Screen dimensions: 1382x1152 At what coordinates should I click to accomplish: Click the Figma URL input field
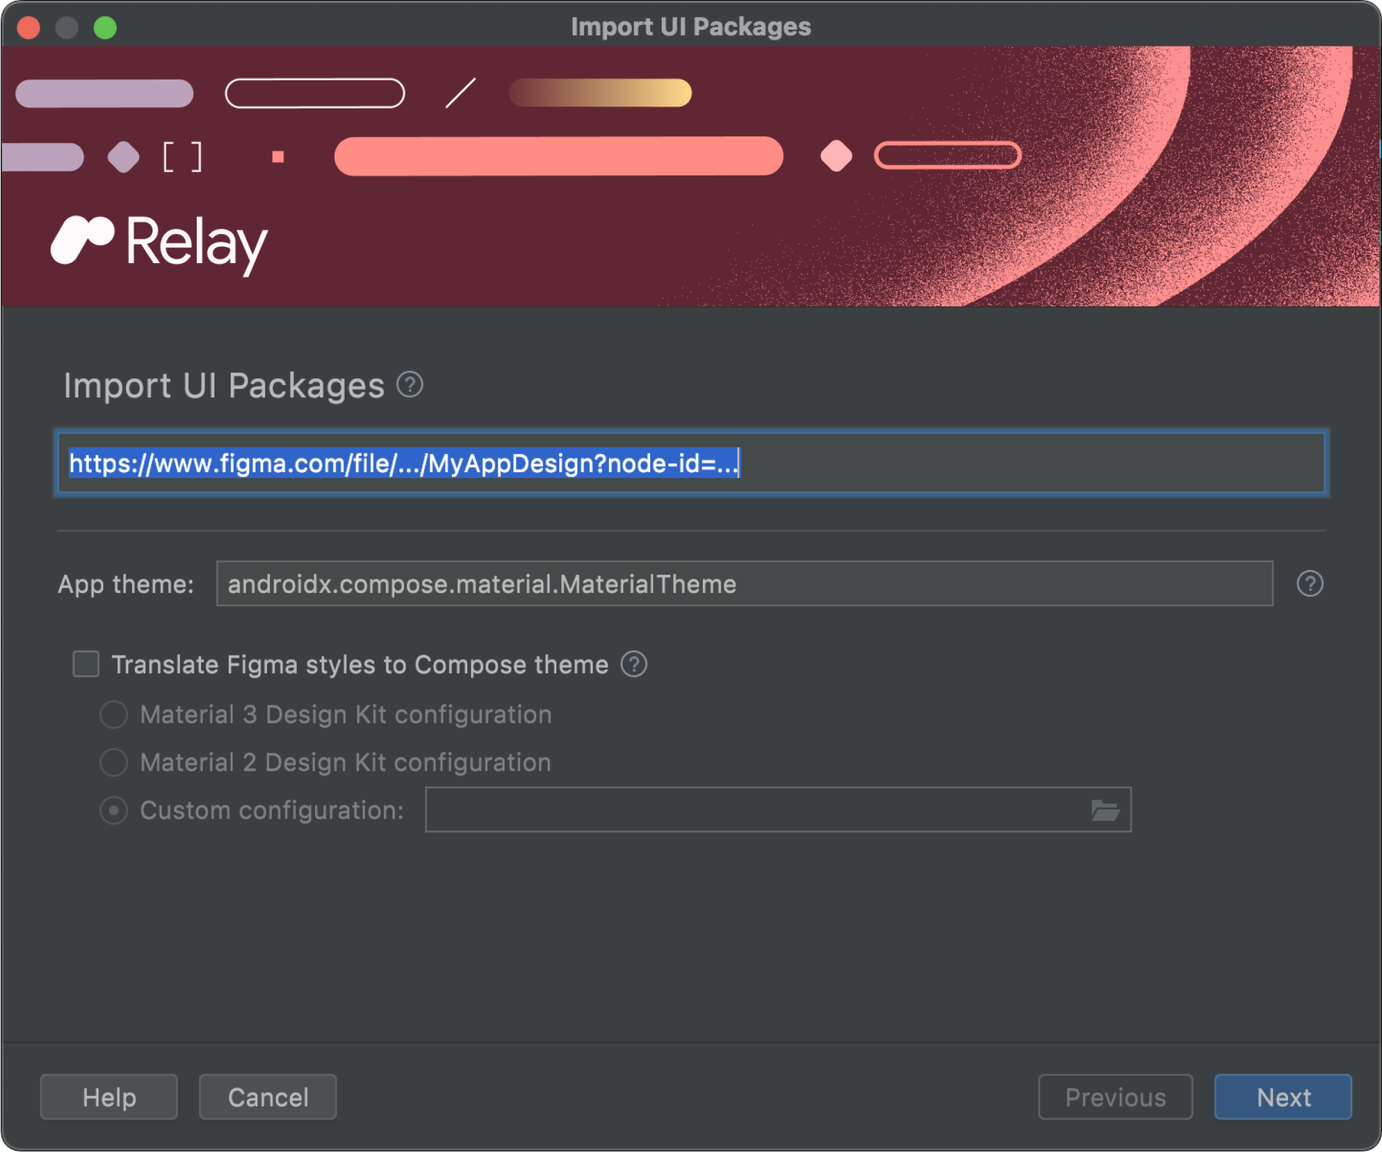pos(692,463)
